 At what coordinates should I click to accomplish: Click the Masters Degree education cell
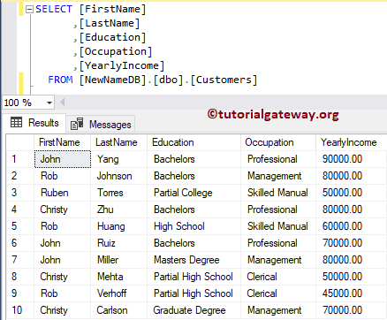193,260
